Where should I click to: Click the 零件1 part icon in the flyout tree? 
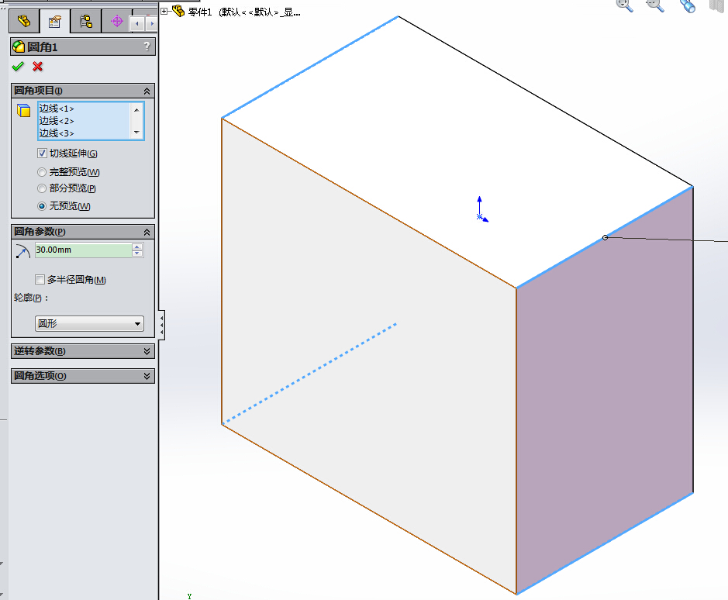(x=178, y=11)
